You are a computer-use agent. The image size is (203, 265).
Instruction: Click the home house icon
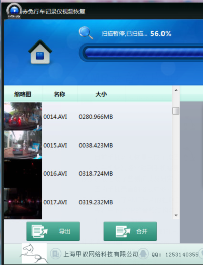coord(40,52)
